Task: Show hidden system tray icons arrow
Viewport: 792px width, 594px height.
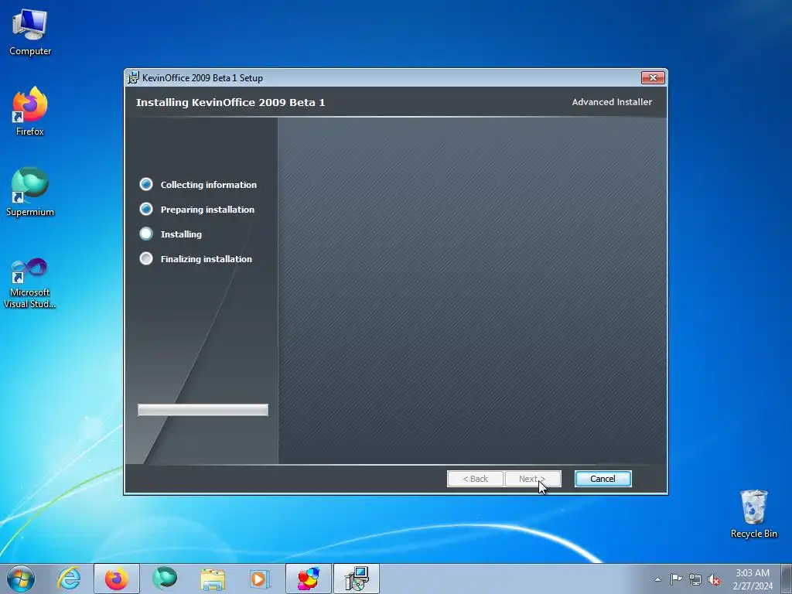Action: coord(657,579)
